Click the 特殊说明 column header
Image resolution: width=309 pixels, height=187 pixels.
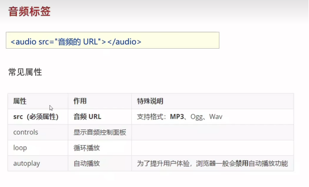click(150, 101)
